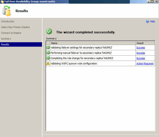The image size is (159, 137).
Task: Click the large green wizard-completed checkmark
Action: (x=49, y=31)
